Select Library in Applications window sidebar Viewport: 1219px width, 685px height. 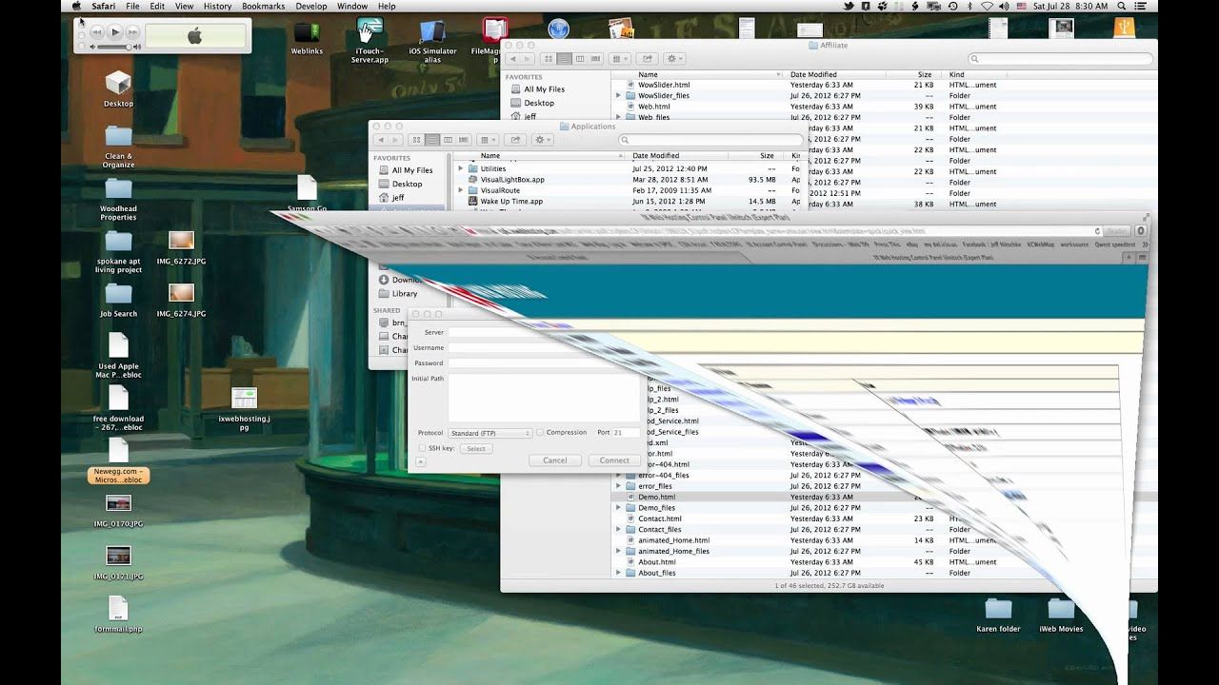(405, 293)
